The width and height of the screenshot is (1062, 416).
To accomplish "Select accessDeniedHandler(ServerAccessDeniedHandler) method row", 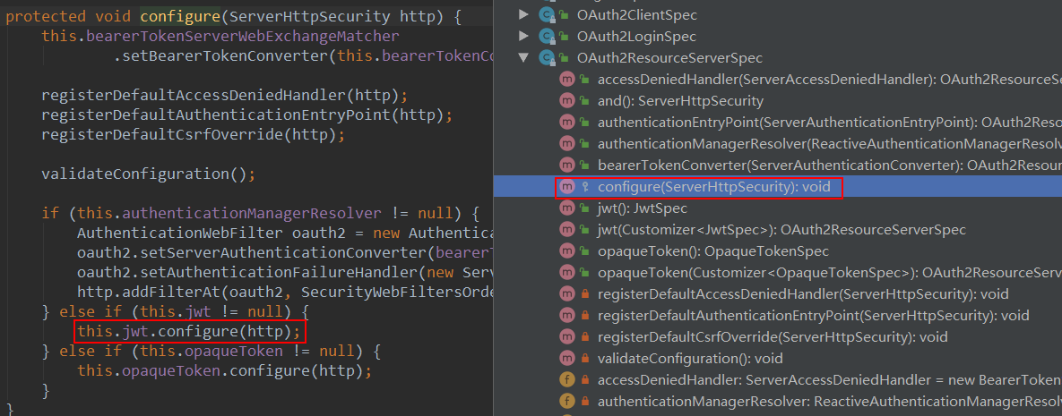I will pyautogui.click(x=778, y=79).
